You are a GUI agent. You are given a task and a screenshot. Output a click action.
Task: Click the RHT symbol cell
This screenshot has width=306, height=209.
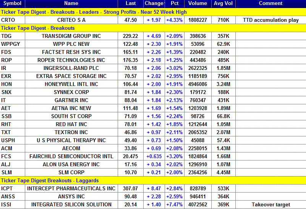click(12, 124)
